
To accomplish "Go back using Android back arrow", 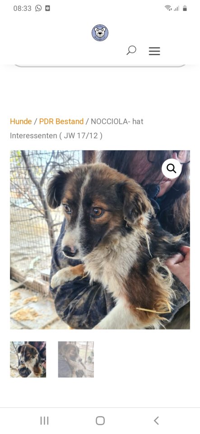I will (156, 421).
